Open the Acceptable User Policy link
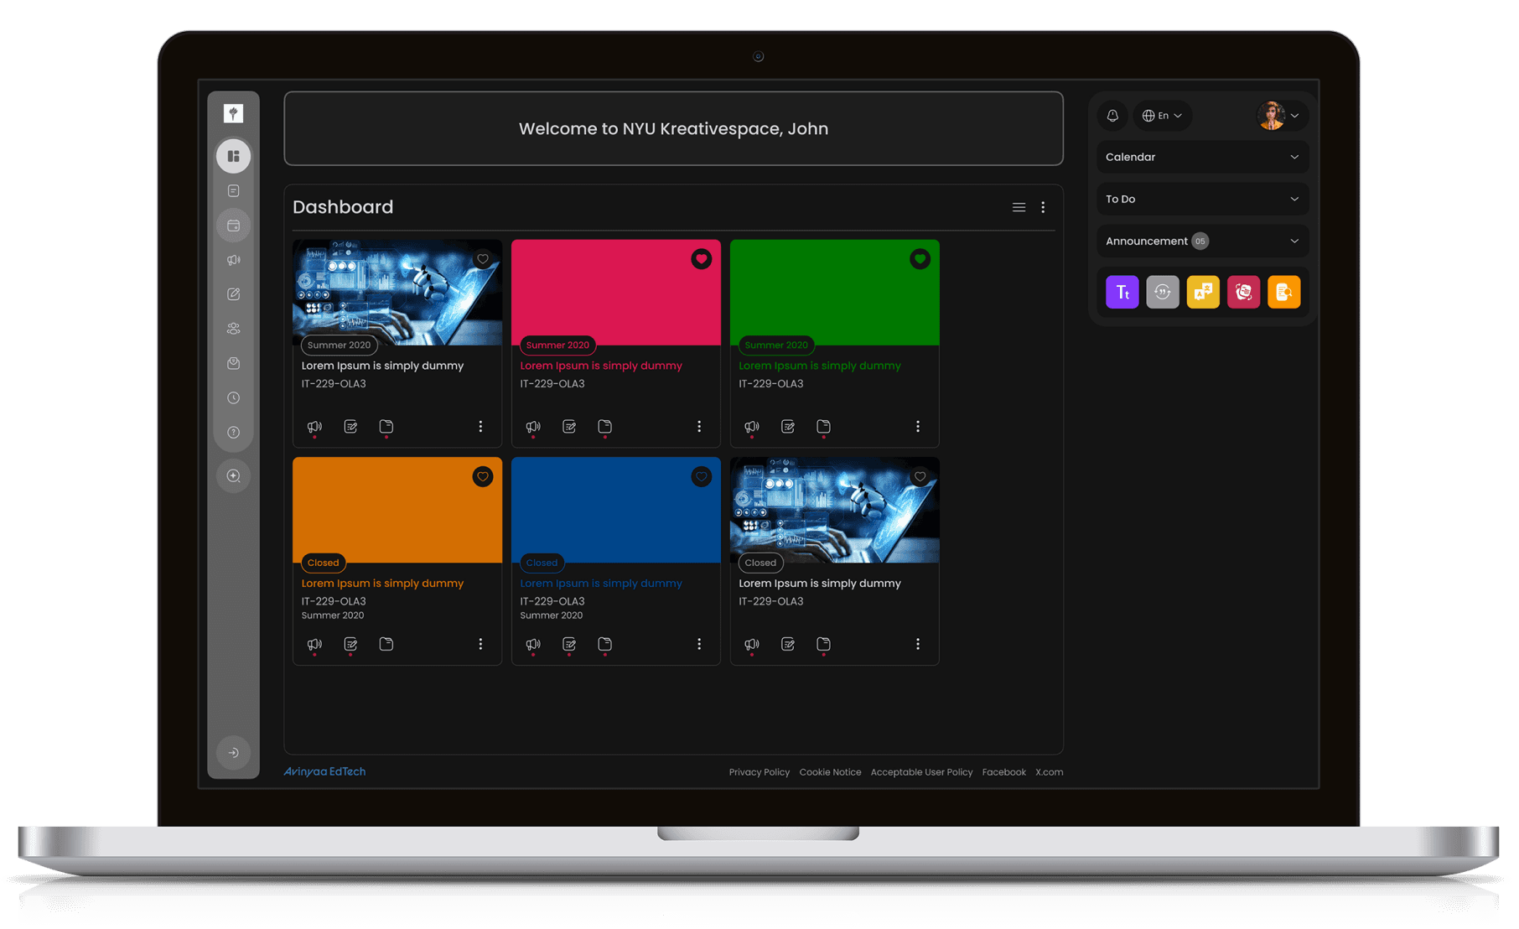This screenshot has height=929, width=1519. click(921, 772)
